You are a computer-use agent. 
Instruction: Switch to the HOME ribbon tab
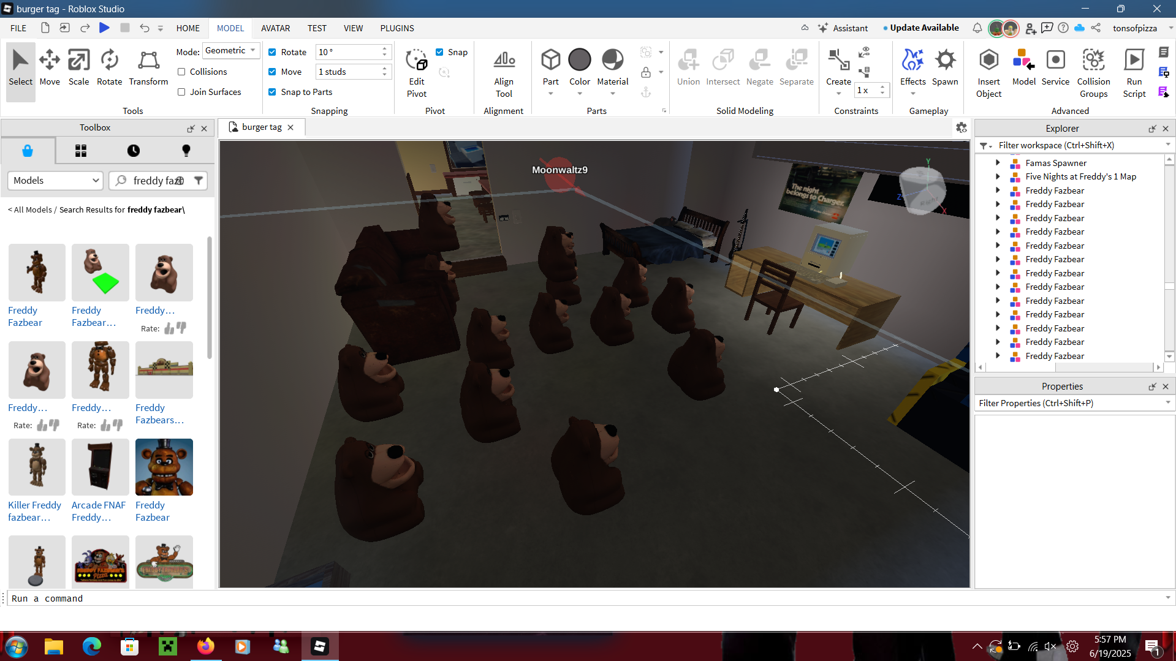tap(188, 28)
